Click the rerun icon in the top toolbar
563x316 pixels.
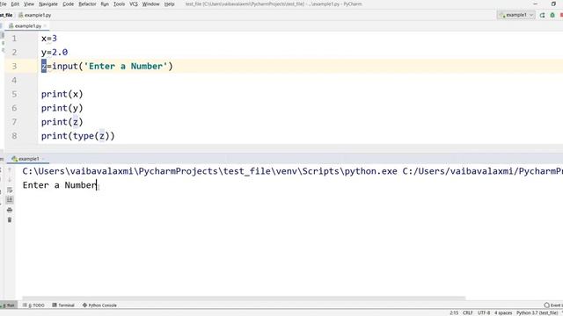tap(542, 15)
